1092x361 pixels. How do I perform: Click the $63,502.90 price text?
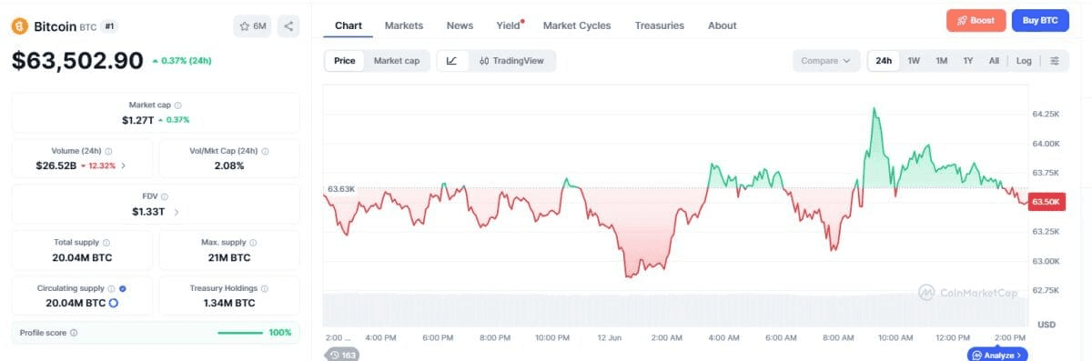pos(77,61)
